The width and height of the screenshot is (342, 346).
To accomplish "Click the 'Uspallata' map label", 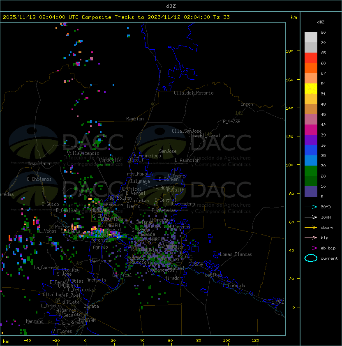I will click(39, 164).
